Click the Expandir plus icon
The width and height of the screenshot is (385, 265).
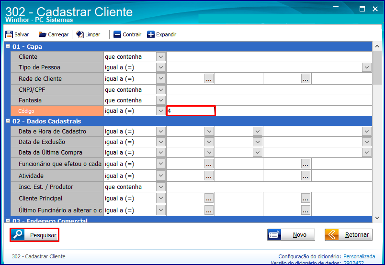pyautogui.click(x=151, y=34)
